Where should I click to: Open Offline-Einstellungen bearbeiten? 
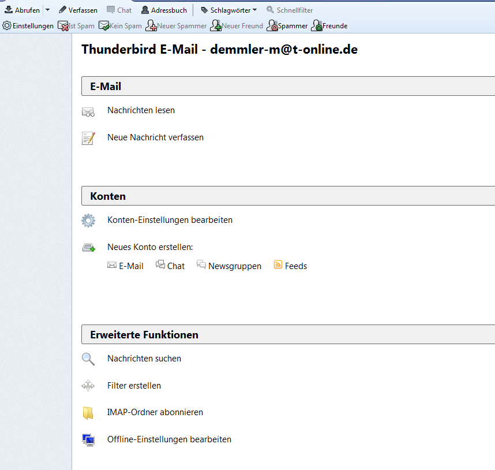169,439
